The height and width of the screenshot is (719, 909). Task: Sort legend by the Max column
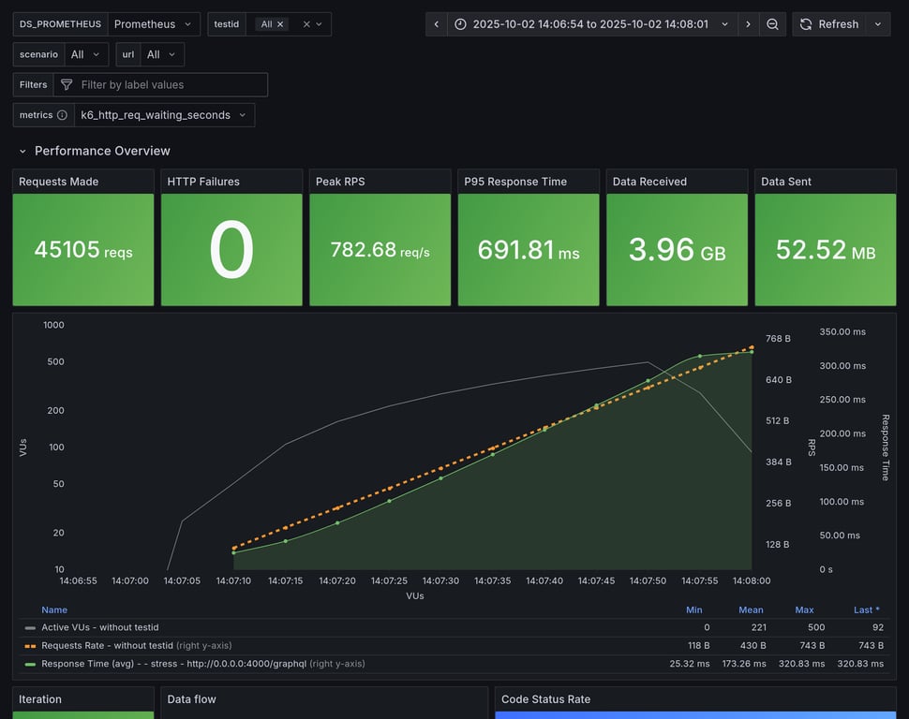coord(804,609)
